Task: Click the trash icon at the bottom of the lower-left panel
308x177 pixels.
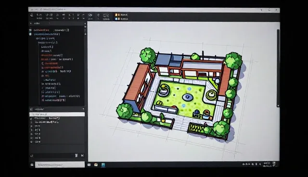Action: [77, 156]
